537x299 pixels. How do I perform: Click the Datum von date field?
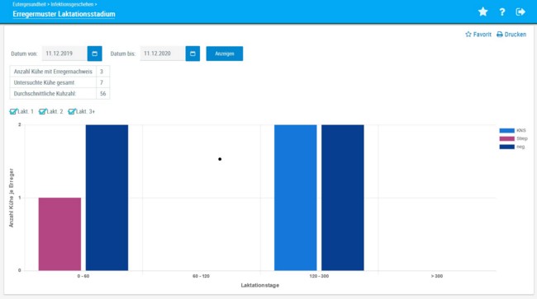point(64,54)
